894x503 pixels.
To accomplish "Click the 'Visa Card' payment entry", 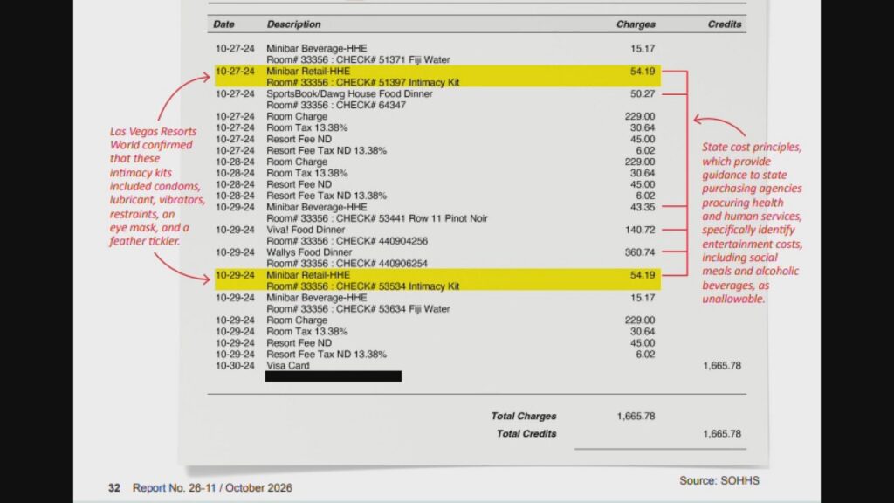I will click(288, 366).
